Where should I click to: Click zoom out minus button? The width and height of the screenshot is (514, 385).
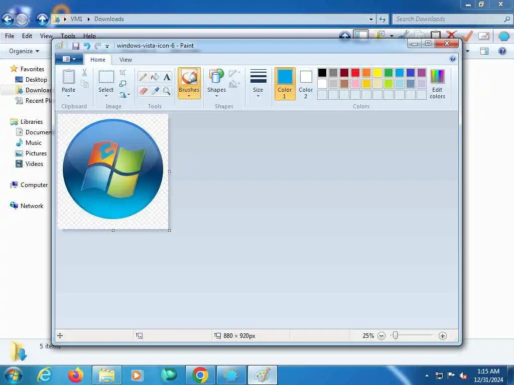(381, 336)
